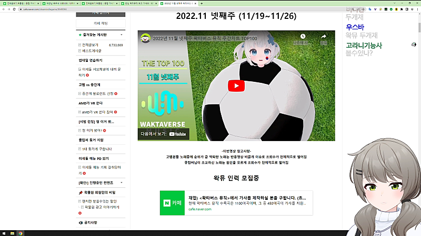Image resolution: width=421 pixels, height=236 pixels.
Task: Click the Chrome icon in the taskbar
Action: tap(21, 233)
